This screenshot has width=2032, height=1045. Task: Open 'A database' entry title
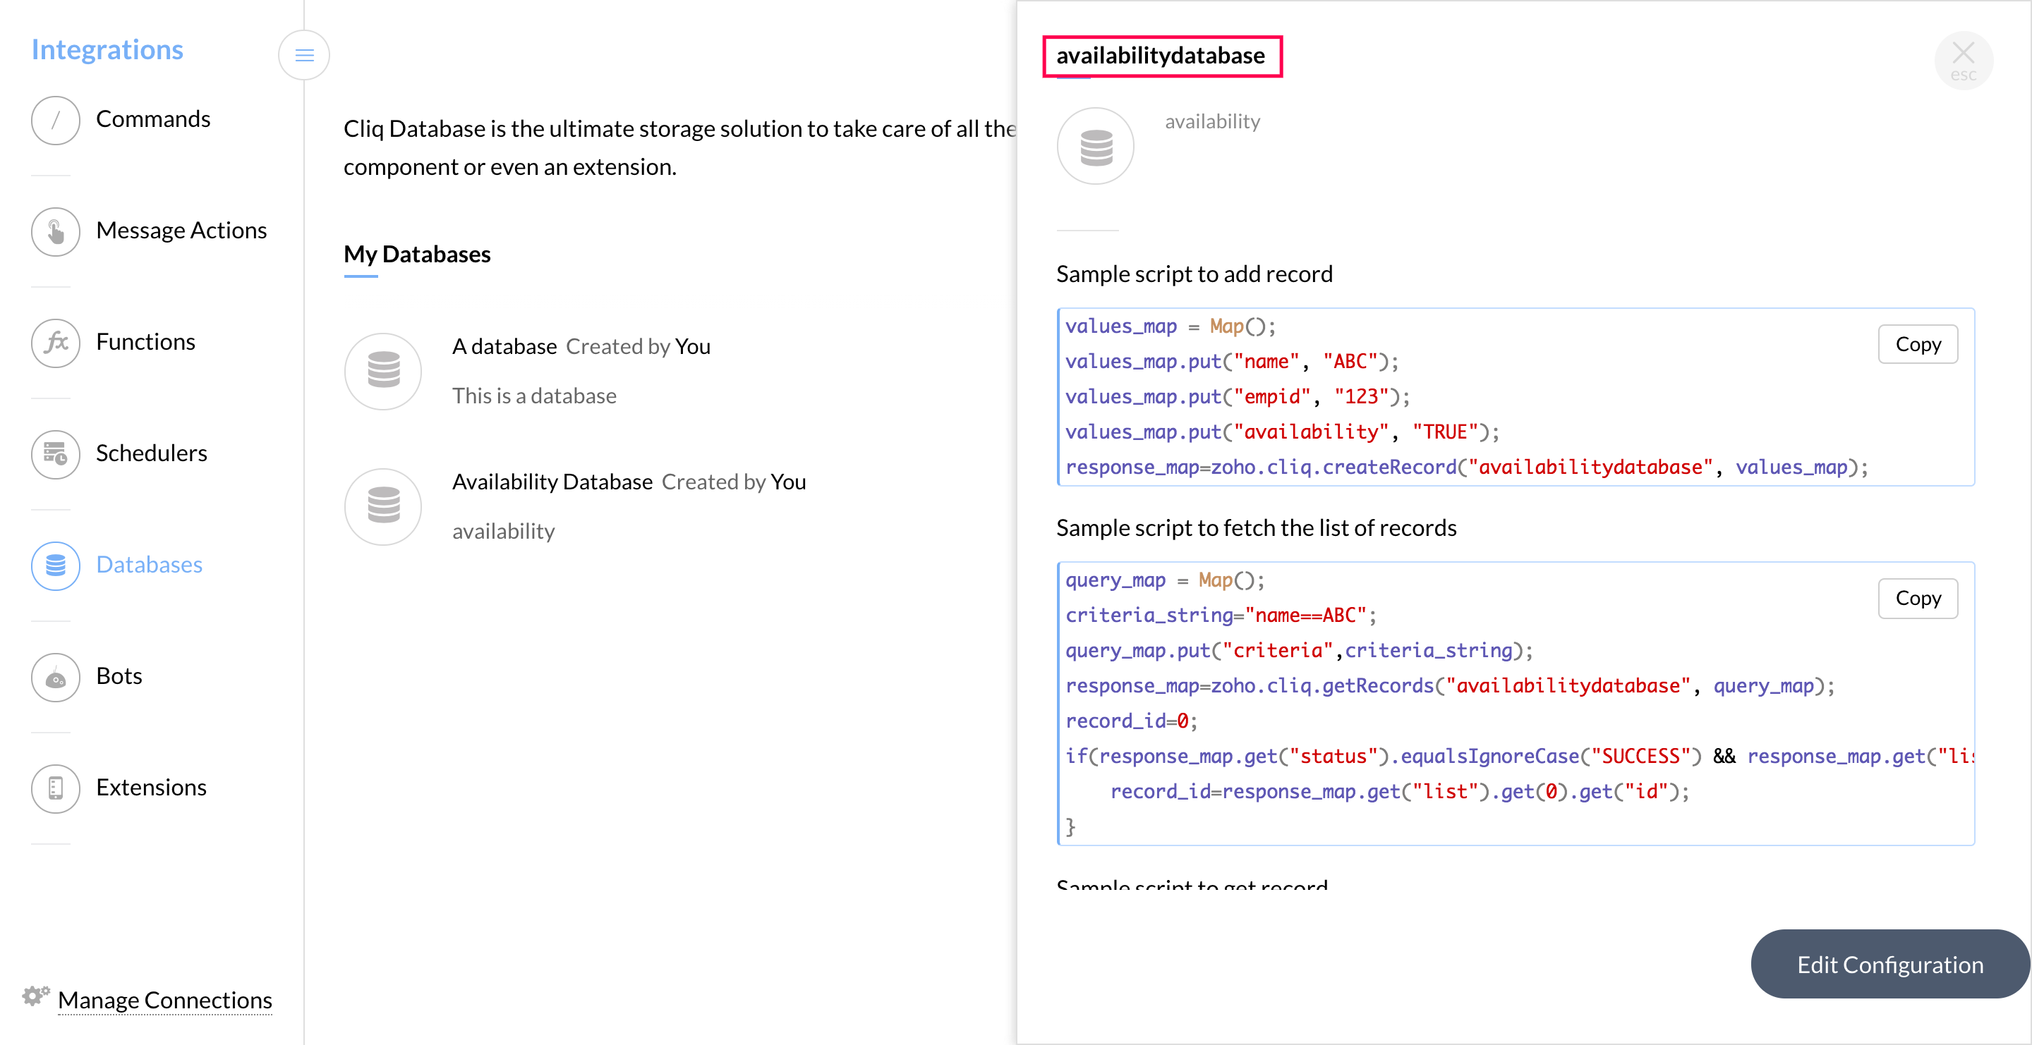click(x=505, y=346)
